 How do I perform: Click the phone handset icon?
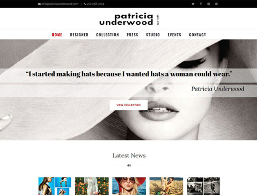(85, 4)
